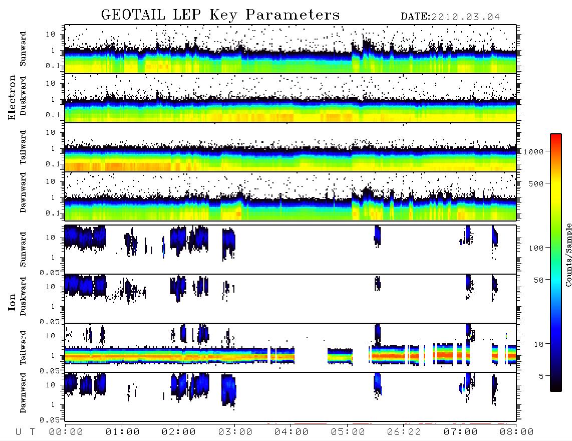The width and height of the screenshot is (572, 441).
Task: Click the '1' tick in Ion Tailward panel
Action: [x=53, y=355]
